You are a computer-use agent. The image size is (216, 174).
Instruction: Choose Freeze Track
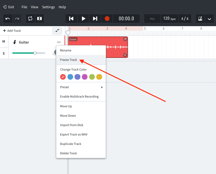[81, 60]
